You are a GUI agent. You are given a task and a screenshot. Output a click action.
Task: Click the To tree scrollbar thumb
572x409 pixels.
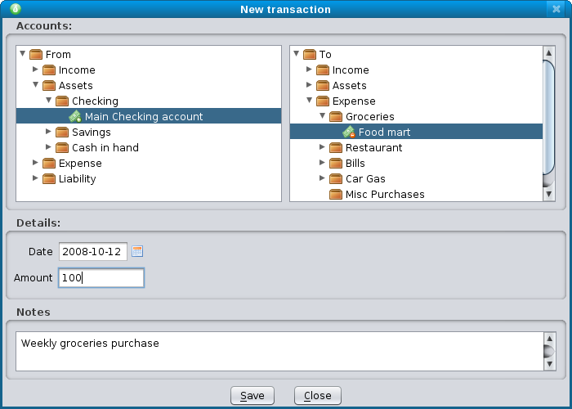tap(549, 119)
